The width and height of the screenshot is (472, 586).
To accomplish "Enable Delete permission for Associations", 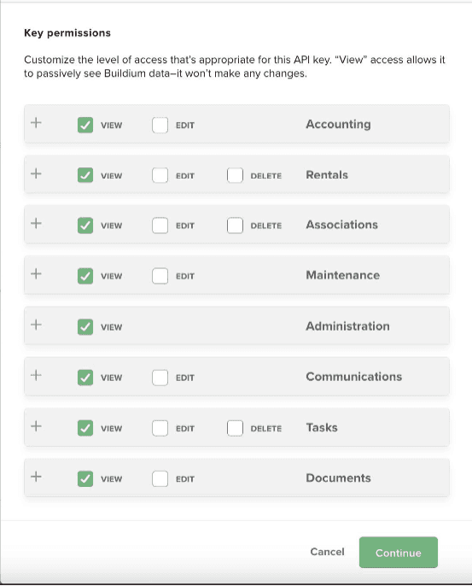I will pyautogui.click(x=235, y=226).
